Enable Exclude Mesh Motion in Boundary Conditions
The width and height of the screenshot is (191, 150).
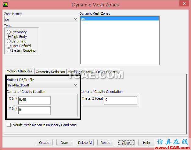tap(9, 125)
